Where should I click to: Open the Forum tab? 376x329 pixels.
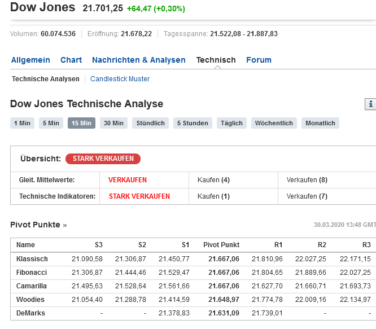click(259, 60)
